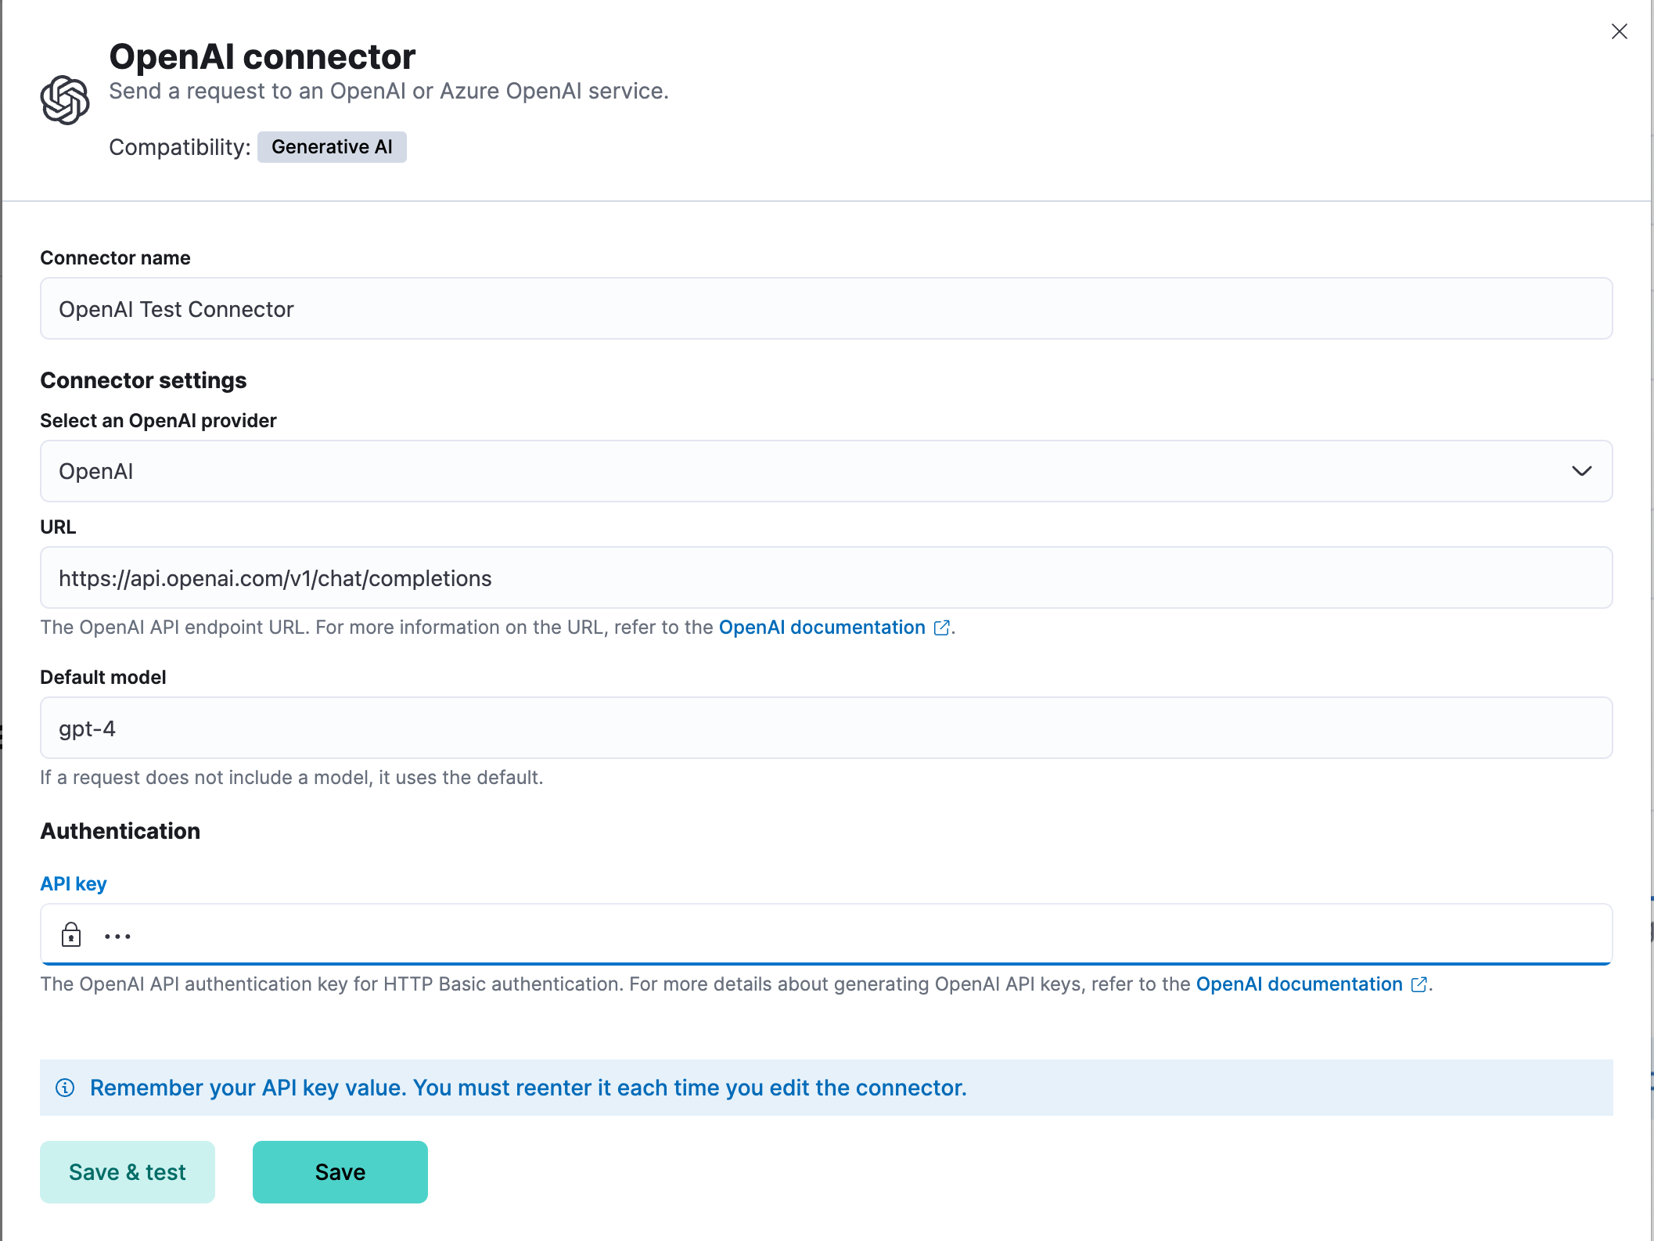Click the lock icon in API key field
The image size is (1654, 1241).
point(71,935)
